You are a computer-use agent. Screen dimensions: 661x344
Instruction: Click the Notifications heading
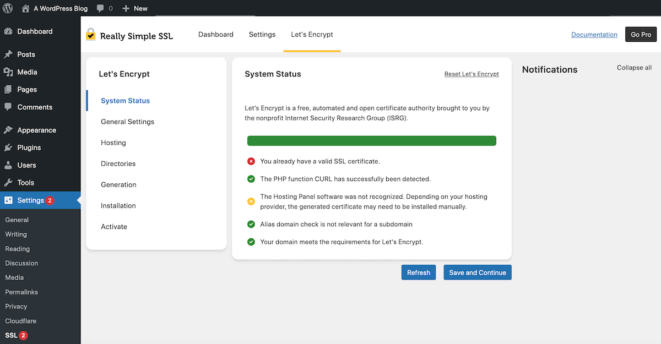pyautogui.click(x=550, y=69)
